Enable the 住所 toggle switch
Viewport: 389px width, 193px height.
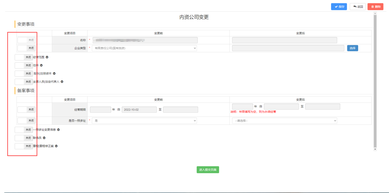tap(24, 65)
